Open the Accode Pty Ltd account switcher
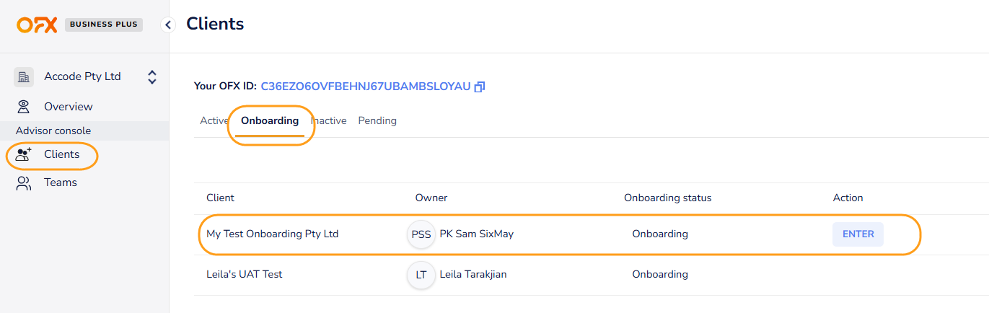 151,76
